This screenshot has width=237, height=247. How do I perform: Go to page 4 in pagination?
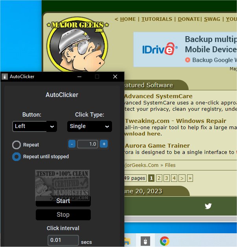(x=174, y=178)
